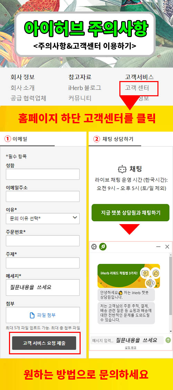Open the 설정 변경 link in chat
The width and height of the screenshot is (173, 390).
click(130, 348)
